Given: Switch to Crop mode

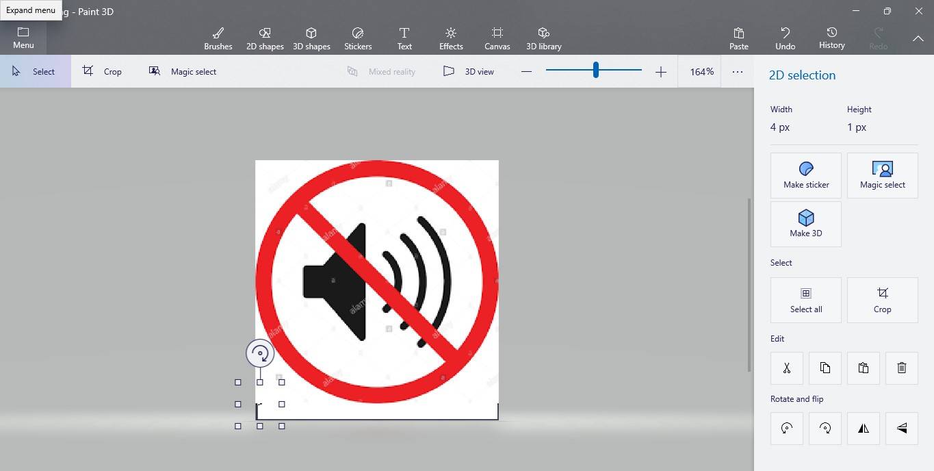Looking at the screenshot, I should tap(104, 71).
